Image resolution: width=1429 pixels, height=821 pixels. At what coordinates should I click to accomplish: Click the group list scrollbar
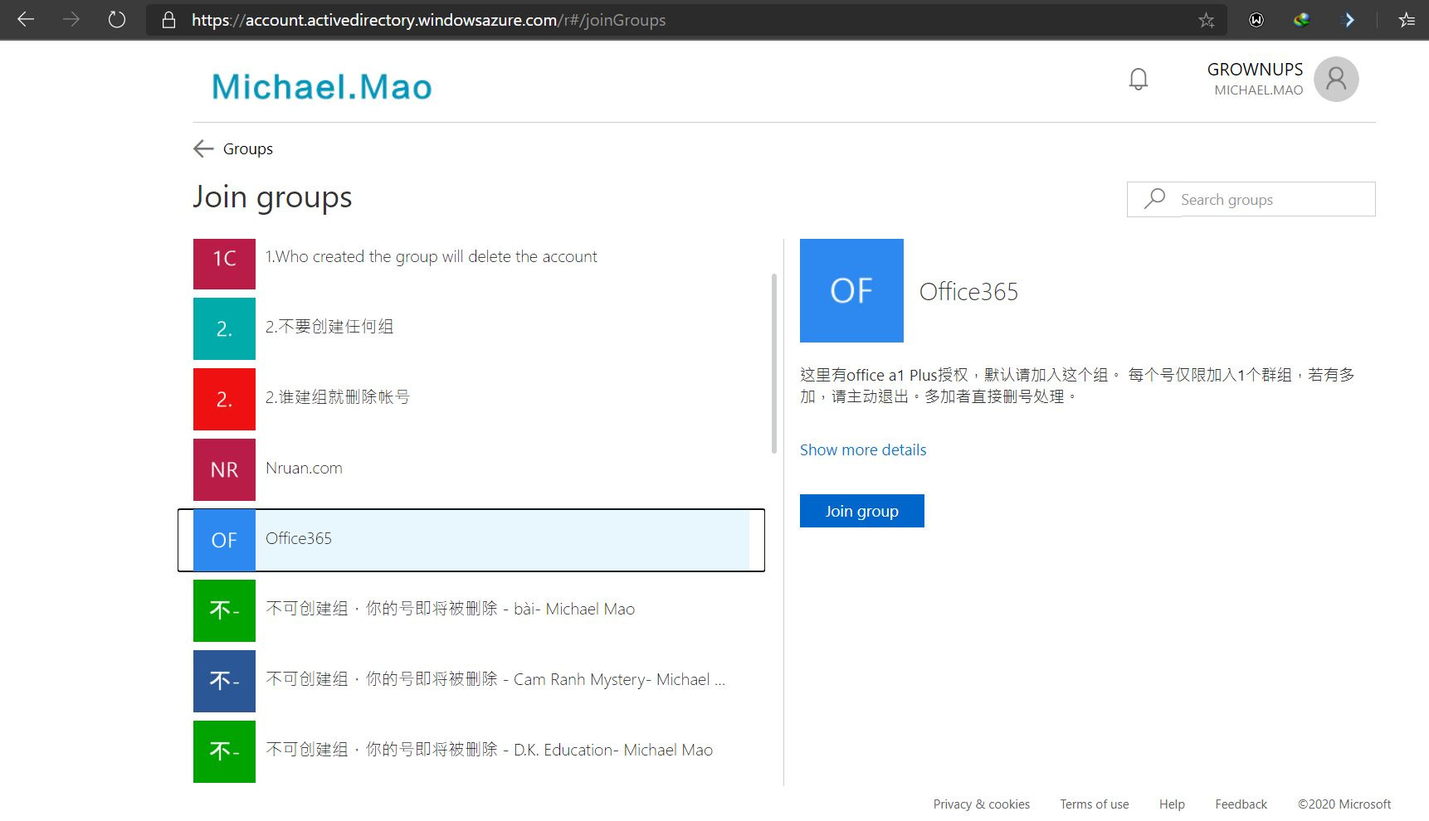tap(773, 363)
